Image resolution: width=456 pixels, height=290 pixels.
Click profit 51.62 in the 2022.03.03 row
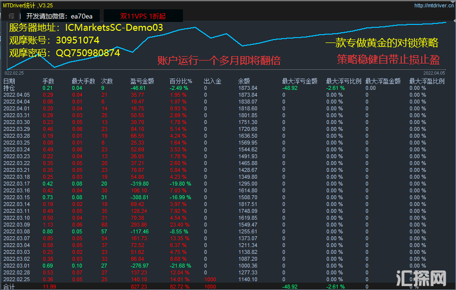tap(137, 252)
